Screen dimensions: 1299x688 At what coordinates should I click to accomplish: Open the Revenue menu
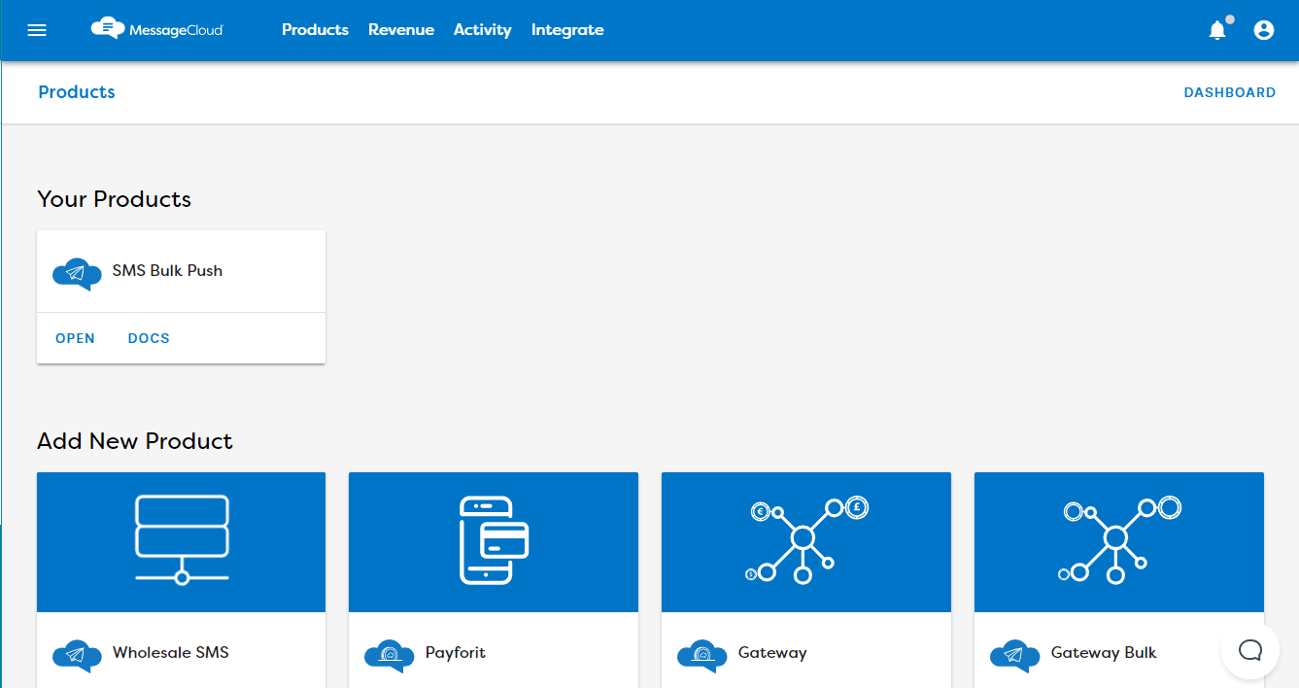pyautogui.click(x=401, y=30)
